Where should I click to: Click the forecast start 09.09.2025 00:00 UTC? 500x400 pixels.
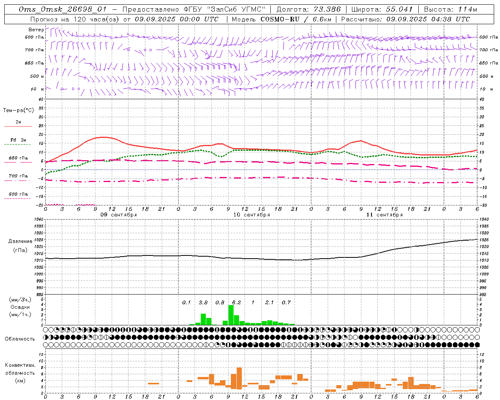pos(177,19)
